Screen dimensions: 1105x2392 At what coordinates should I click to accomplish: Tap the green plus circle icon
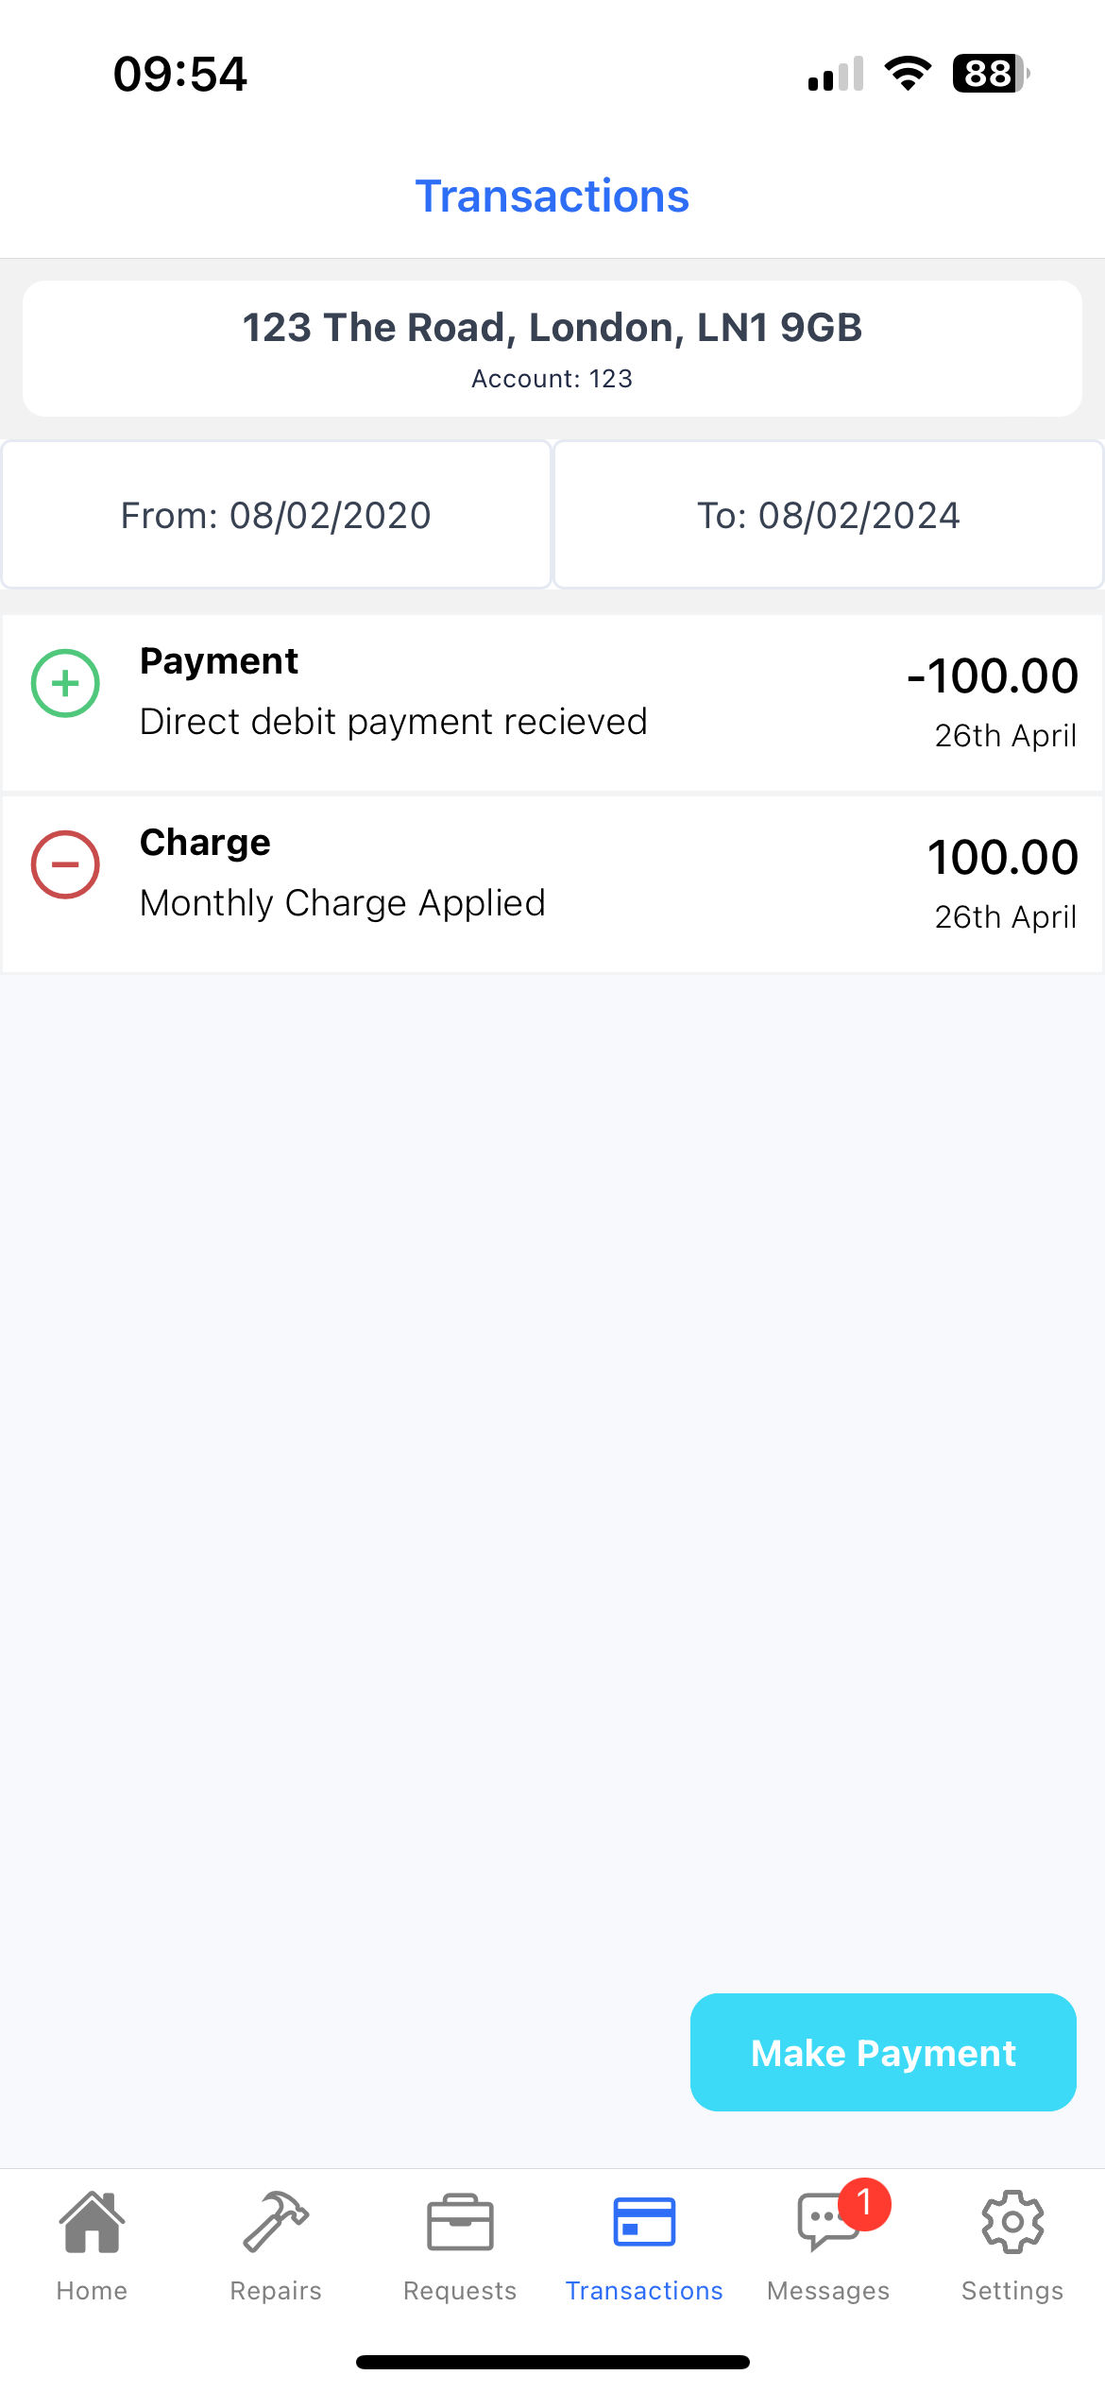65,683
